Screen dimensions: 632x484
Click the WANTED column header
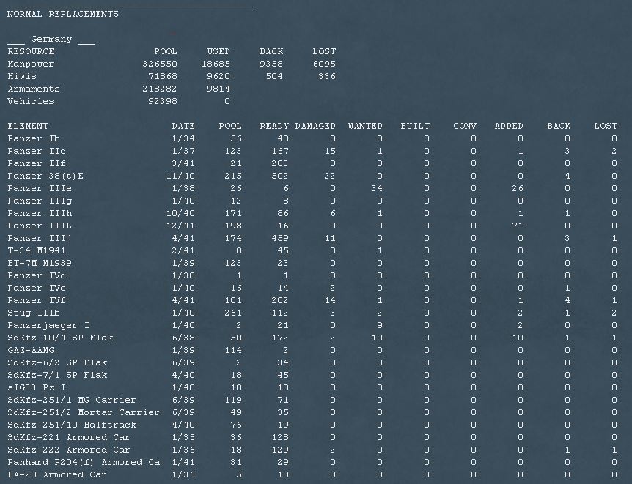pos(365,126)
